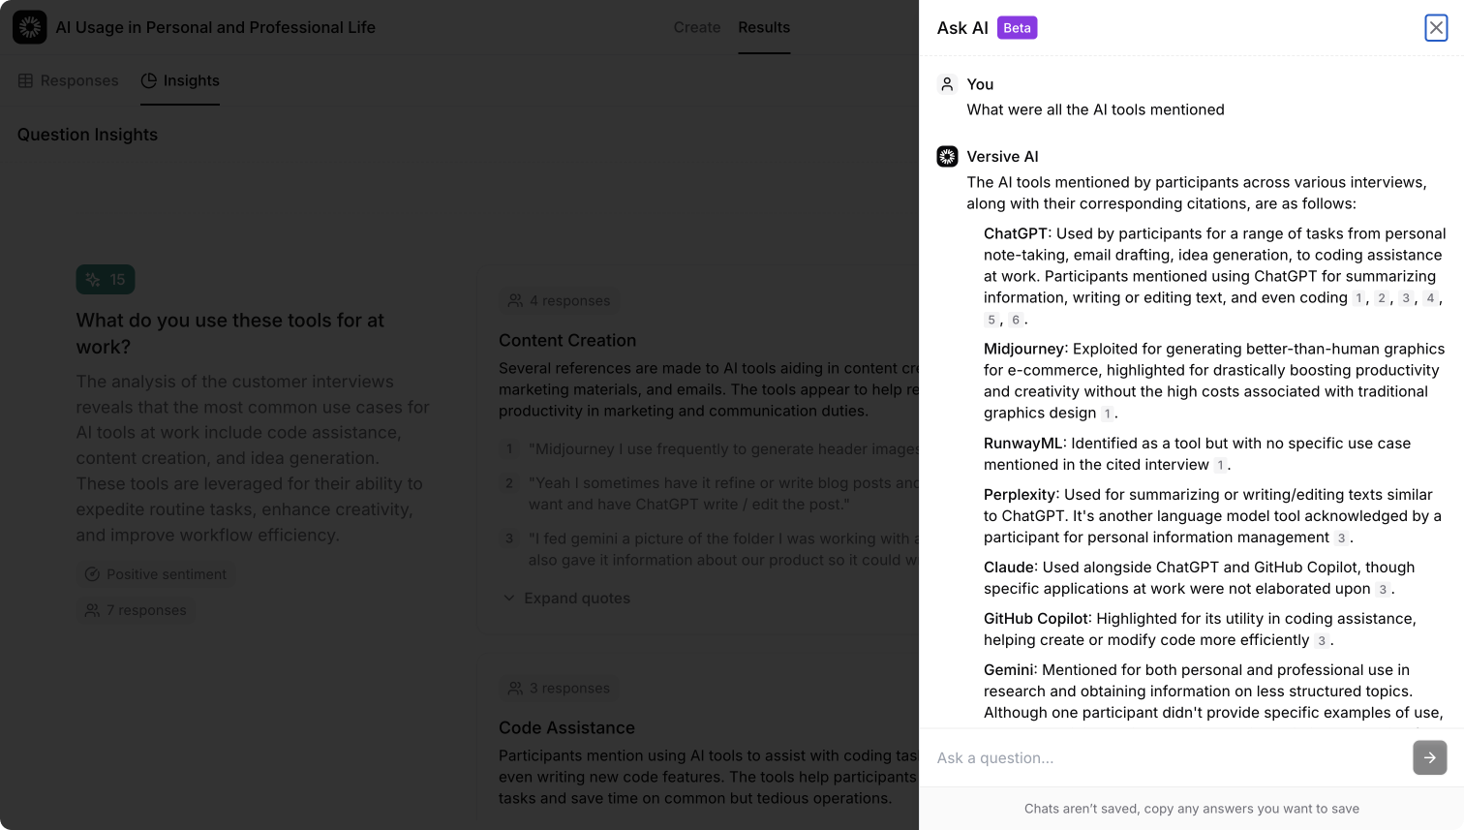Expand quotes under Content Creation
This screenshot has height=830, width=1464.
[566, 599]
